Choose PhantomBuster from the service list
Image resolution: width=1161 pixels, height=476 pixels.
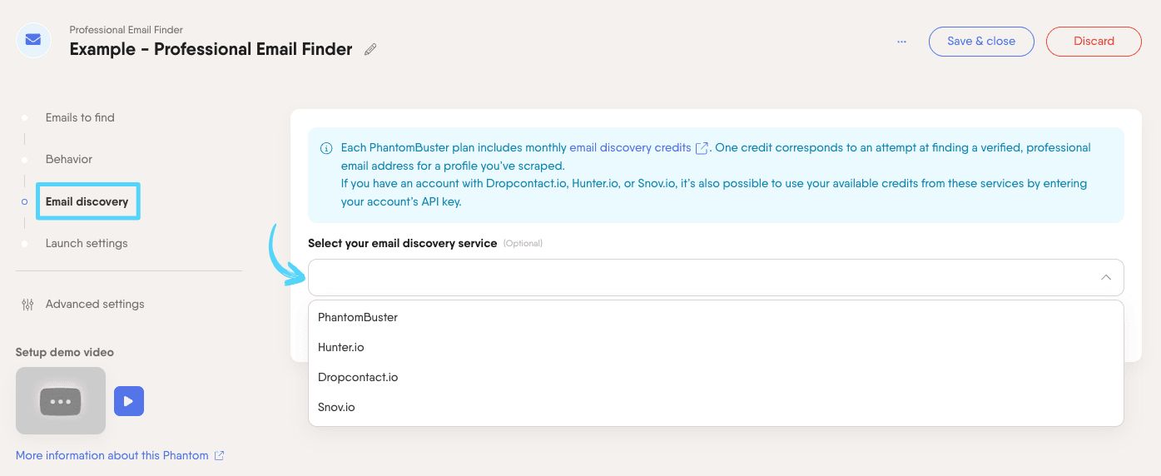[716, 317]
